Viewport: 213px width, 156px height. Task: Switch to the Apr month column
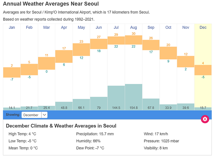pyautogui.click(x=64, y=27)
